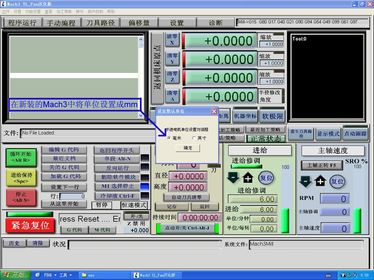
Task: Open the 工具 dropdown on taskbar
Action: click(x=65, y=275)
